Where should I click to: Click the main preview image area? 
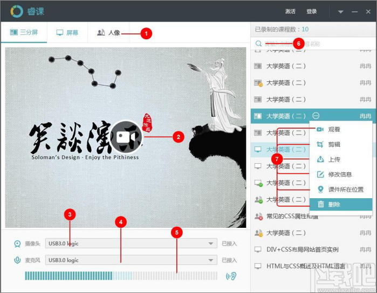pyautogui.click(x=126, y=137)
